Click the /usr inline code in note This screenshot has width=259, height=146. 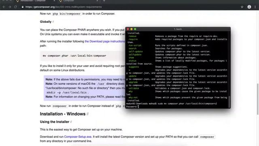(101, 84)
